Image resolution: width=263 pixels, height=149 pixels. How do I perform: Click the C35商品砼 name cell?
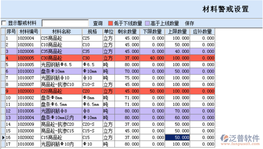coord(62,51)
